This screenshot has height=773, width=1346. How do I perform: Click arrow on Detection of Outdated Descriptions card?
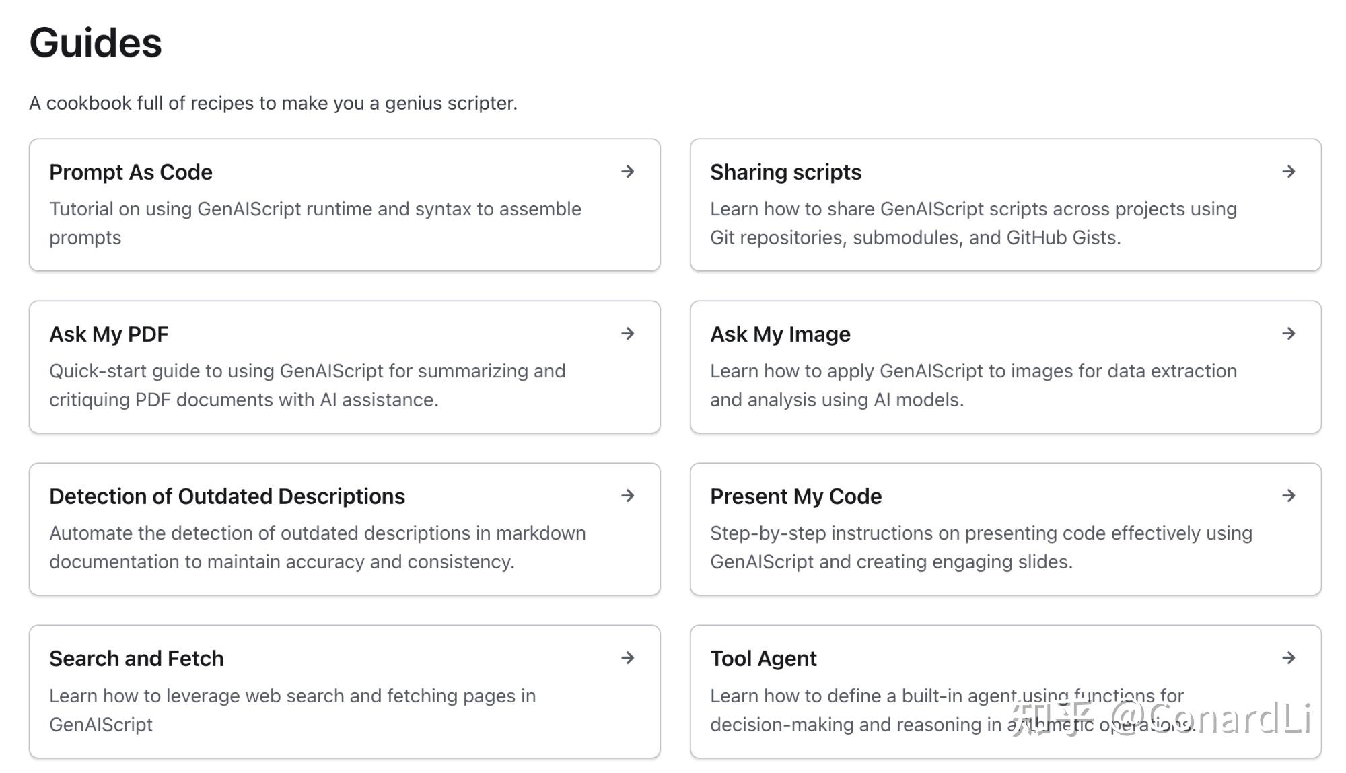[x=627, y=496]
